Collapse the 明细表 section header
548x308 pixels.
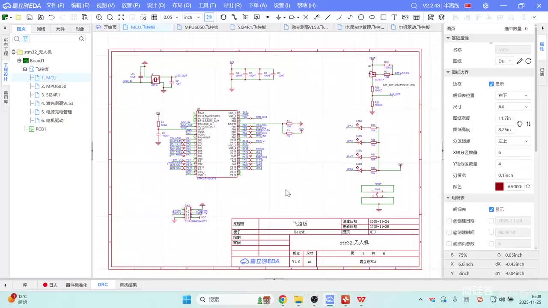[448, 198]
